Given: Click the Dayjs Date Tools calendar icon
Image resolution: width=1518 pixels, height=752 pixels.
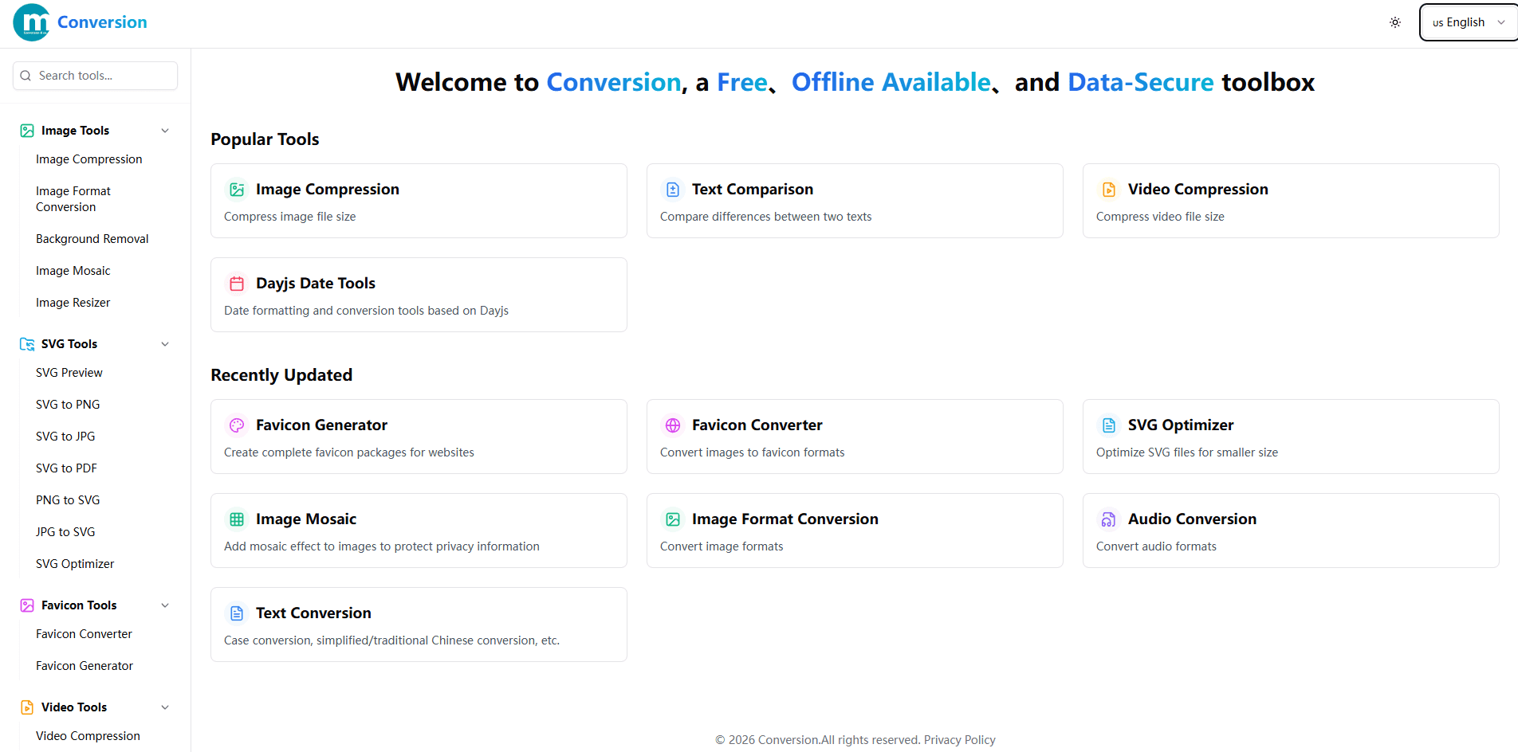Looking at the screenshot, I should (x=237, y=284).
